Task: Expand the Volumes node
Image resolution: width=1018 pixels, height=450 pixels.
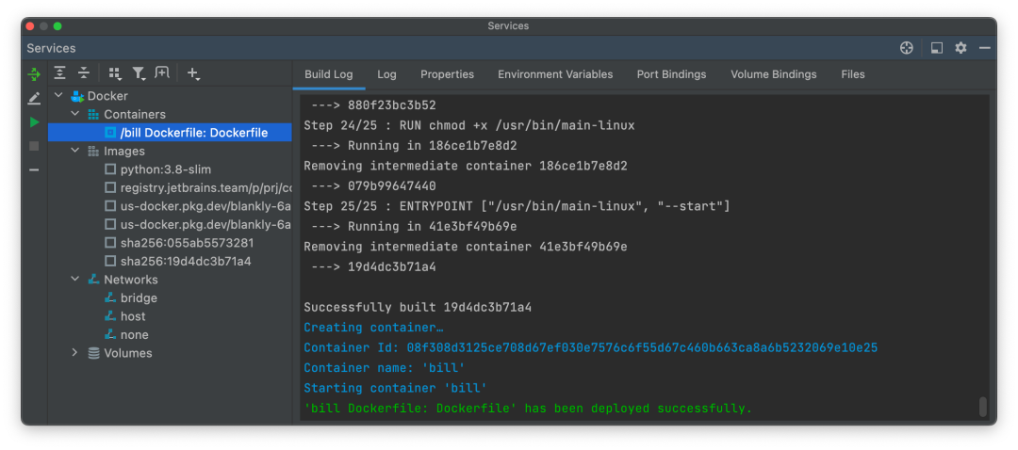Action: (x=75, y=353)
